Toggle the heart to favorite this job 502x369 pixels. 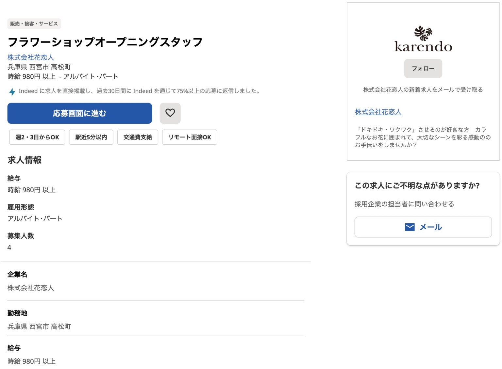pyautogui.click(x=170, y=113)
